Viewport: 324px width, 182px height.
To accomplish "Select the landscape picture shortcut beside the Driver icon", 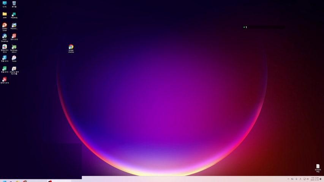I will (14, 26).
